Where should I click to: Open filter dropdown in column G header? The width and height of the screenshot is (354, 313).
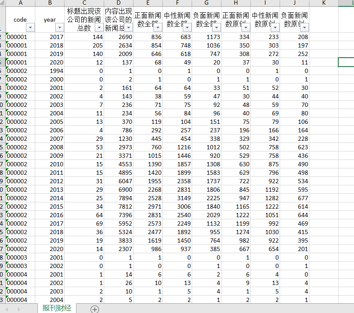click(216, 28)
